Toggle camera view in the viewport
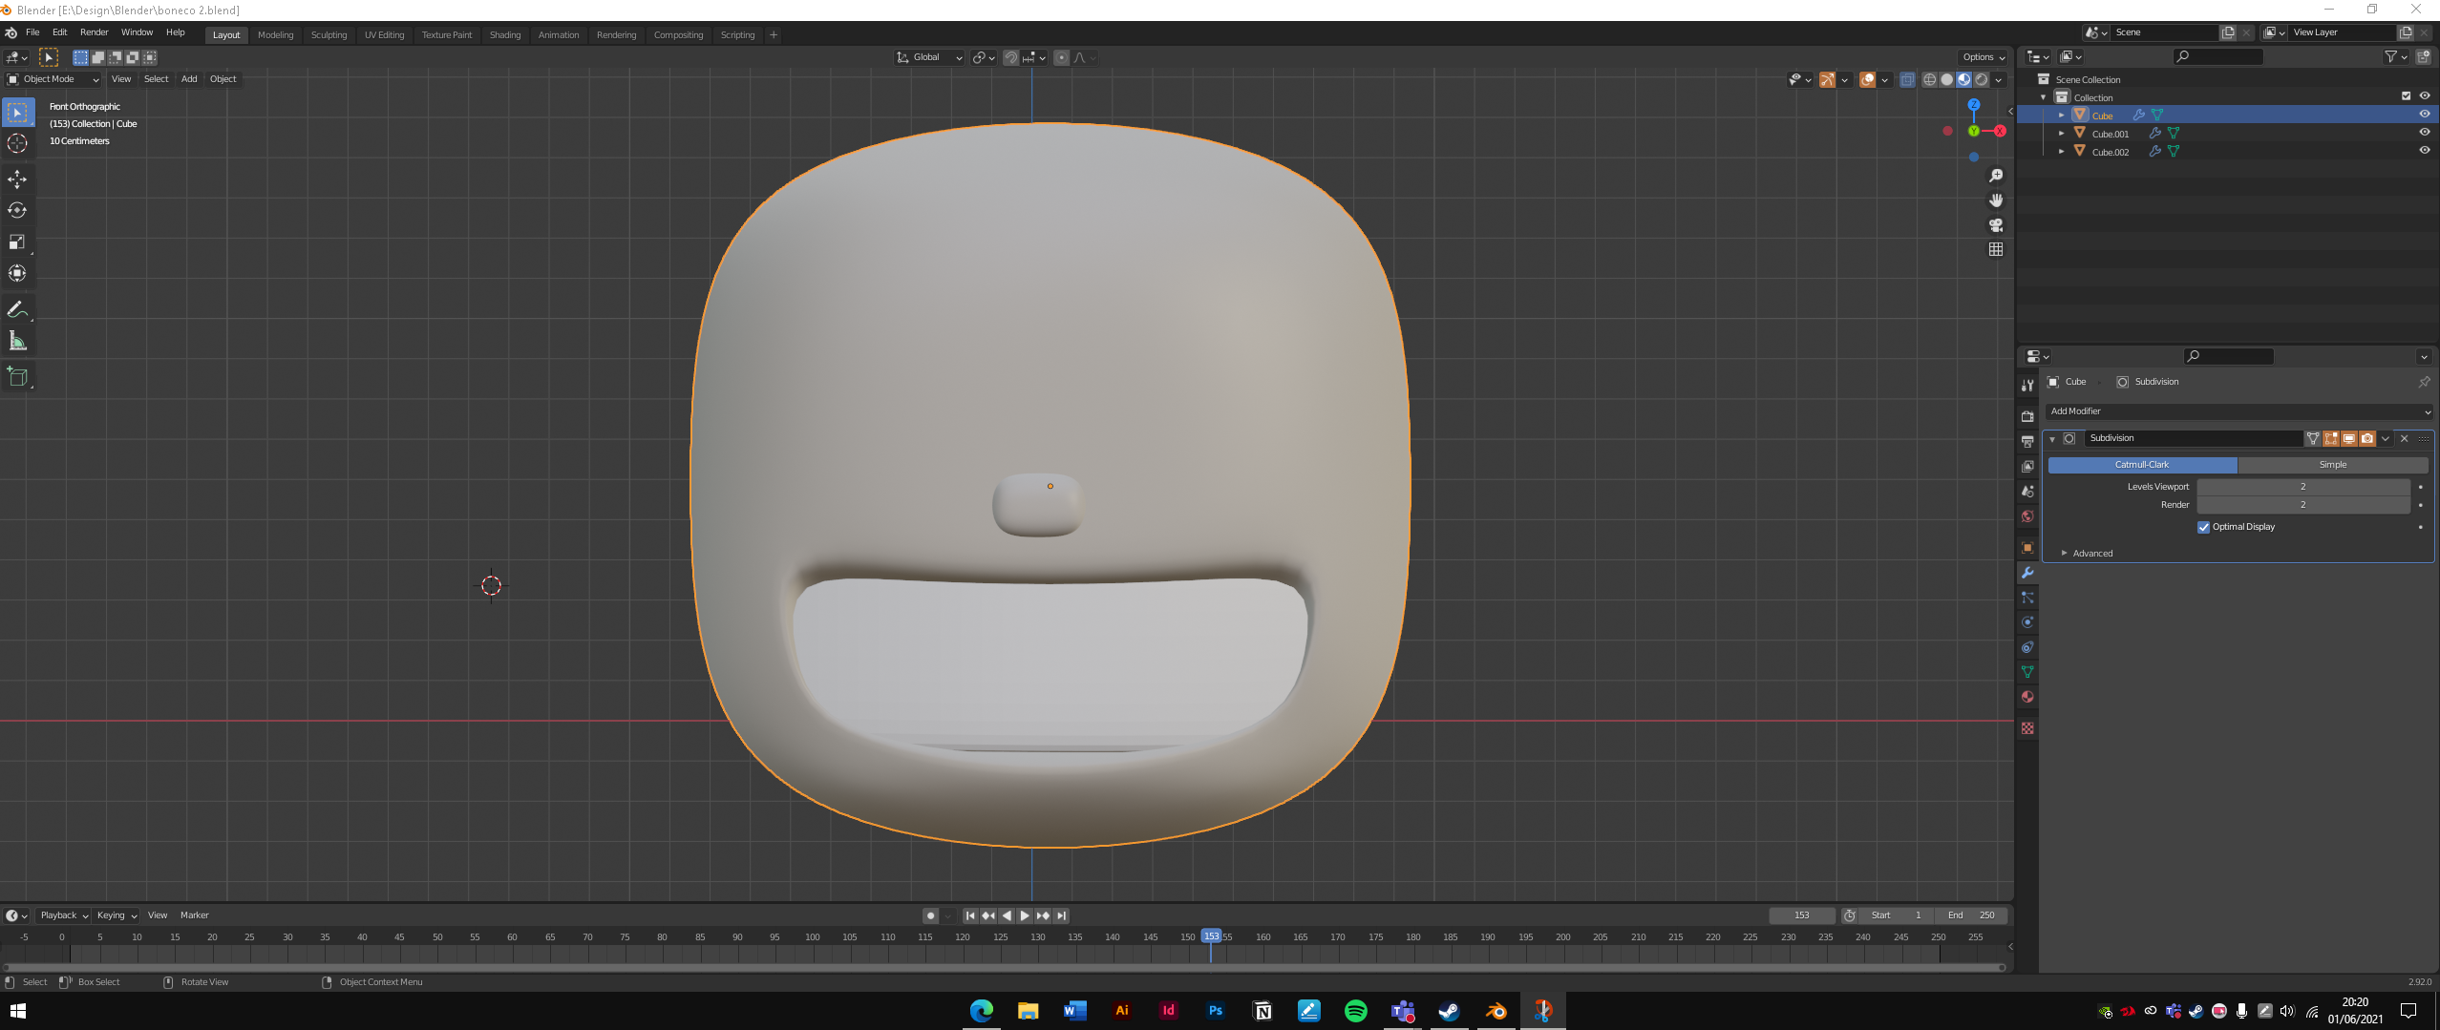This screenshot has width=2440, height=1030. (x=1996, y=225)
